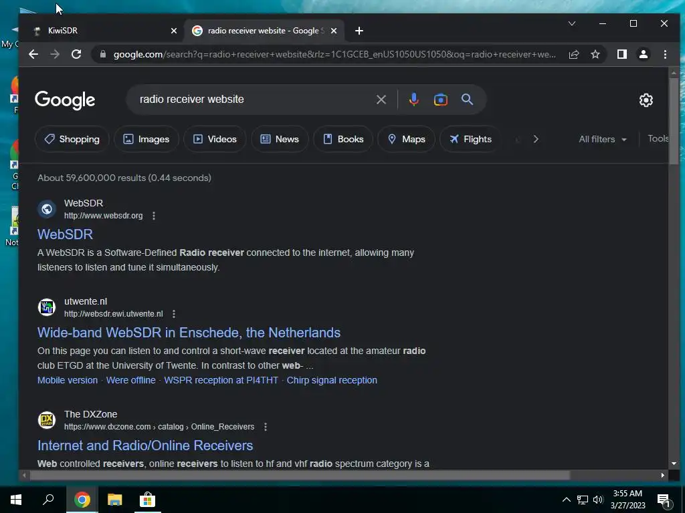Click the DXZone site favicon
This screenshot has width=685, height=513.
pos(47,420)
